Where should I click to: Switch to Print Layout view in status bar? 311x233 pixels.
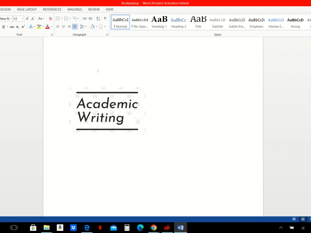pos(303,219)
